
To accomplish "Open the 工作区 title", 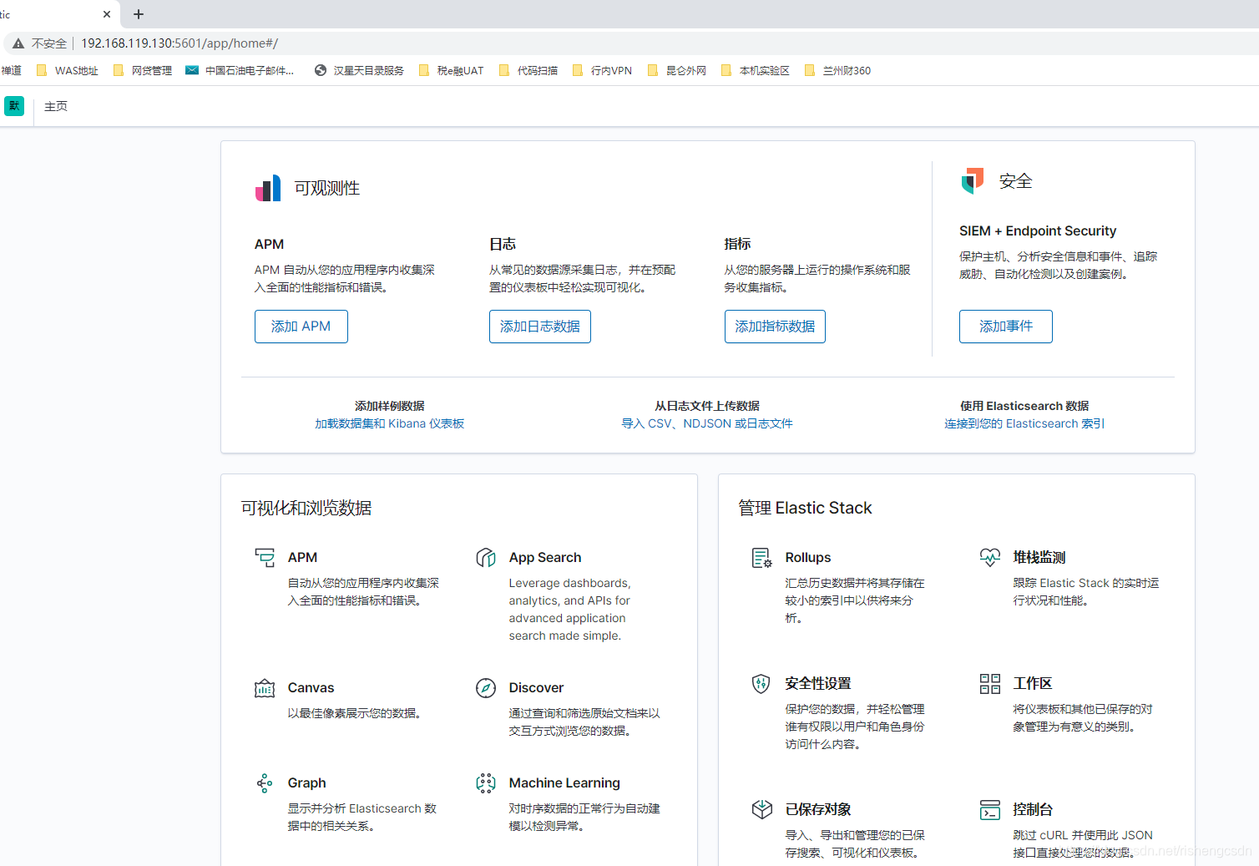I will (1033, 684).
